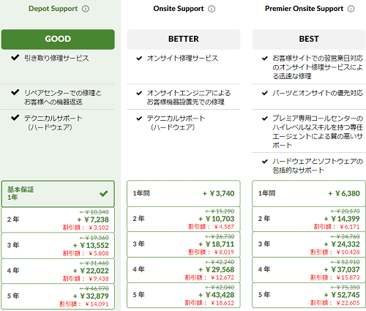
Task: Select Depot Support 3年 for ¥13,552
Action: point(58,245)
